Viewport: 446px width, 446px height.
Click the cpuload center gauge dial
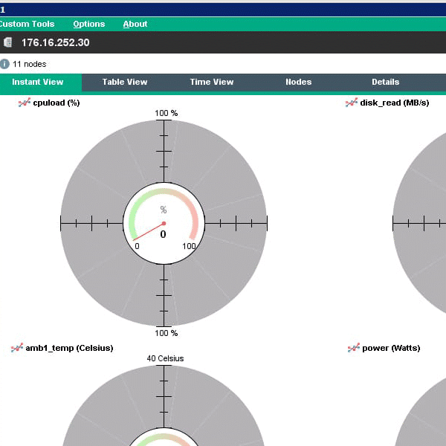click(x=164, y=223)
